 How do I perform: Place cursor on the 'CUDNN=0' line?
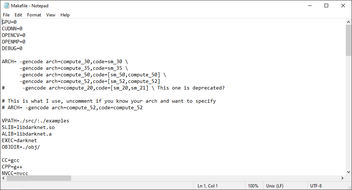(x=12, y=28)
